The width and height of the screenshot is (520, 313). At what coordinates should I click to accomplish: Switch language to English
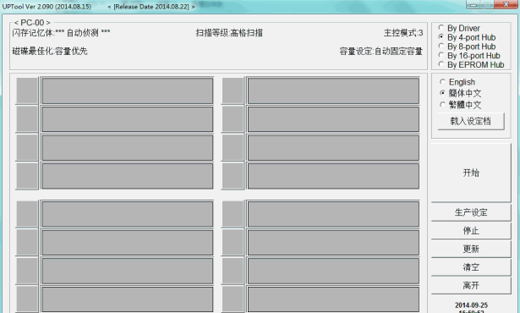tap(457, 82)
